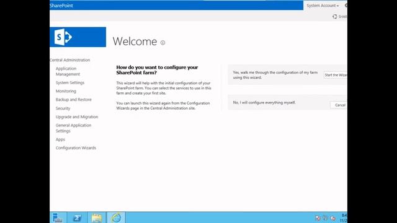This screenshot has height=223, width=397.
Task: Open System Settings in the sidebar
Action: click(x=70, y=82)
